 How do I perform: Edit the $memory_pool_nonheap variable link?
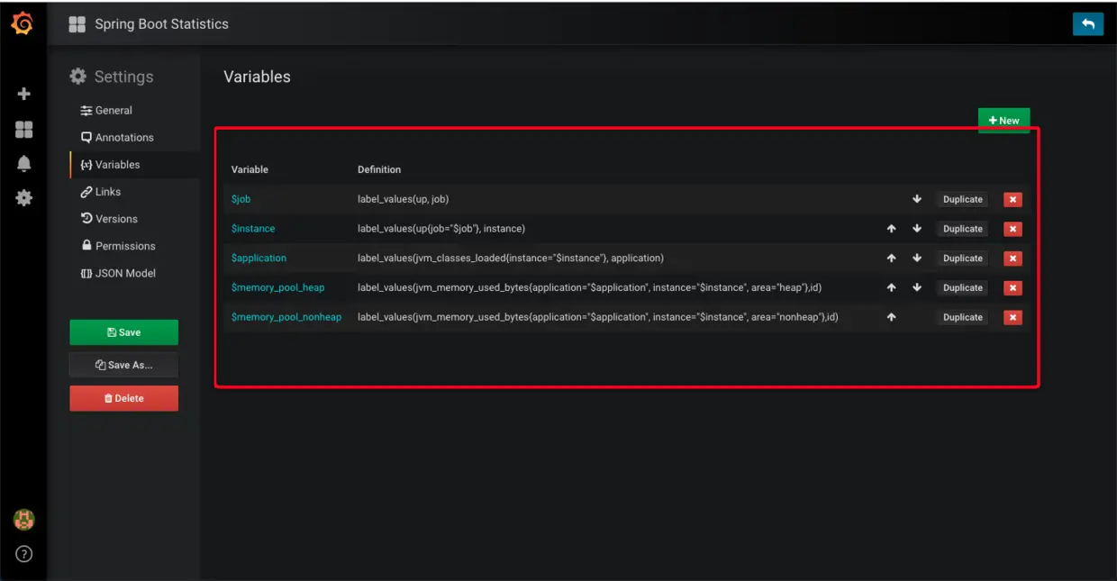pos(286,317)
